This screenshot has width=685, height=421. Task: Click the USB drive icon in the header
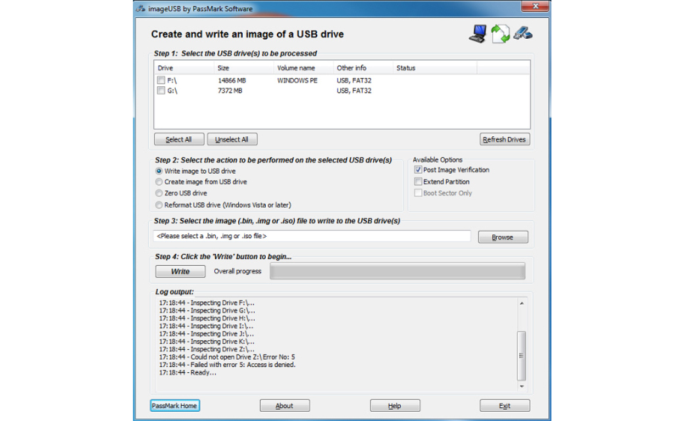[523, 33]
